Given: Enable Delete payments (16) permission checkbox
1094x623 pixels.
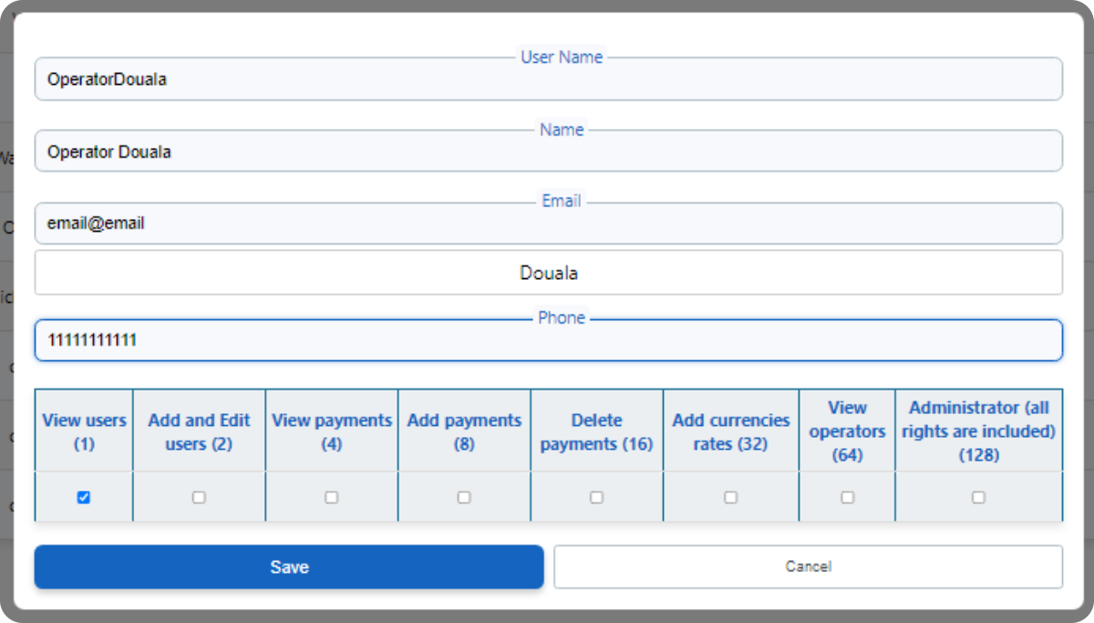Looking at the screenshot, I should [x=596, y=497].
